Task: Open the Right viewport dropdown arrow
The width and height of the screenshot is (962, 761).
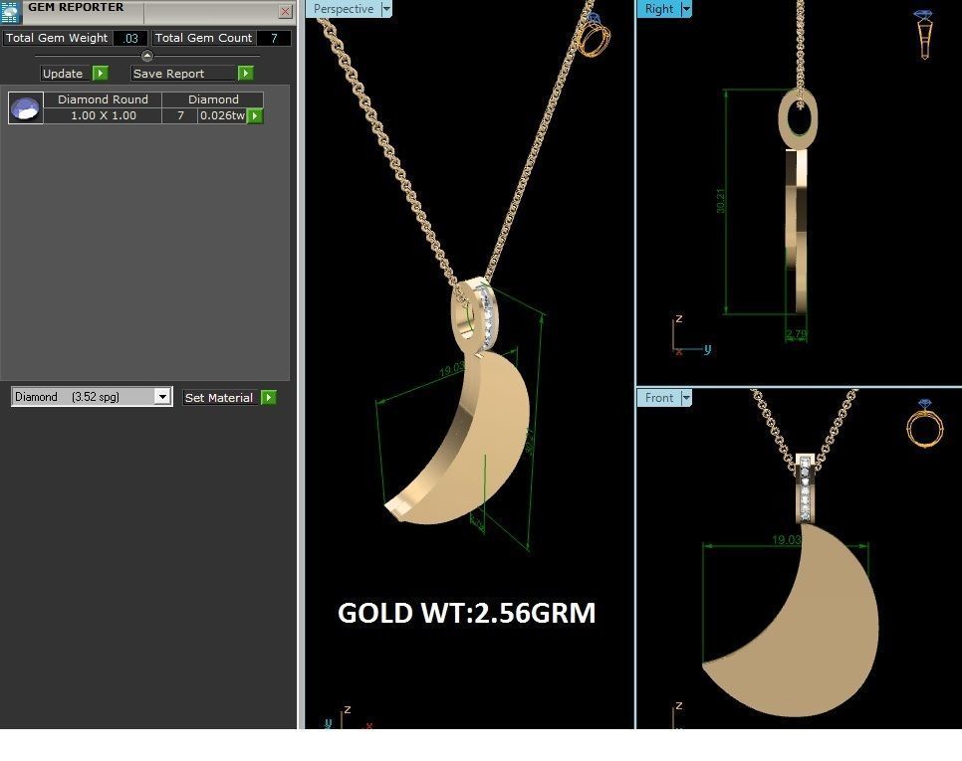Action: [x=686, y=9]
